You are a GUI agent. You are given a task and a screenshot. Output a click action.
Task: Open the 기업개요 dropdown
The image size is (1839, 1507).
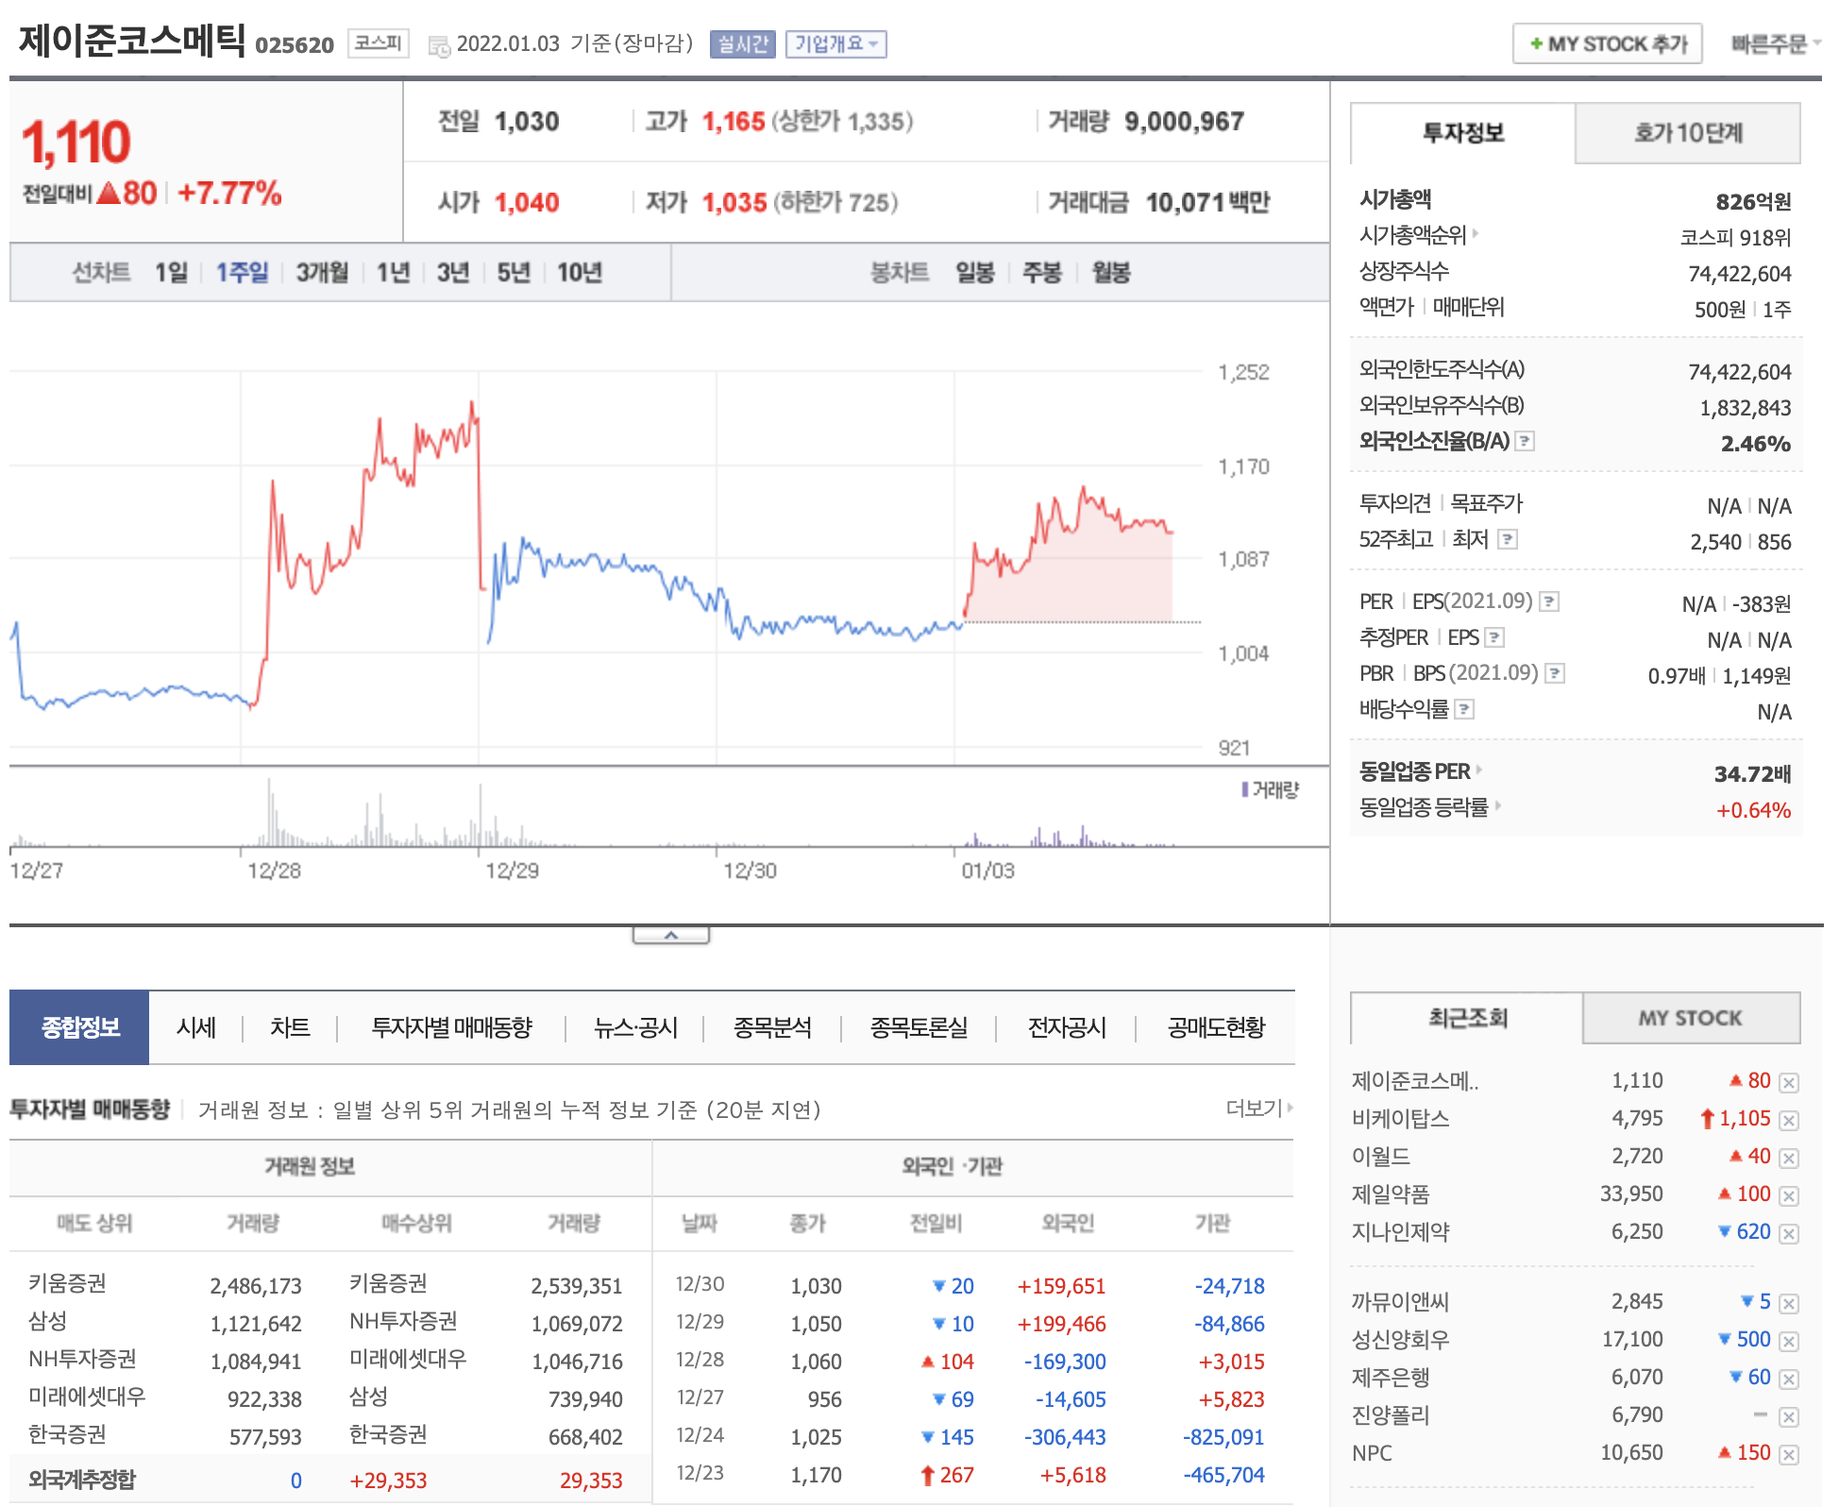pos(835,44)
